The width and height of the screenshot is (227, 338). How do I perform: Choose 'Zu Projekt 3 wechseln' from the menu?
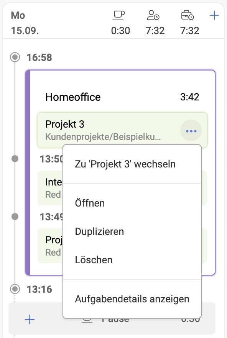click(125, 164)
